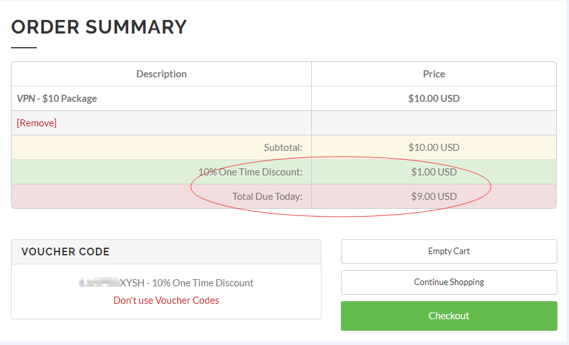Click the green Checkout button

click(x=449, y=315)
